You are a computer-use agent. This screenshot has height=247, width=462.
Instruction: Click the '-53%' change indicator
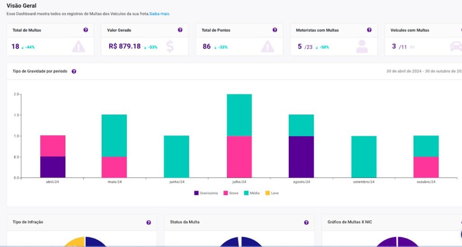(152, 47)
